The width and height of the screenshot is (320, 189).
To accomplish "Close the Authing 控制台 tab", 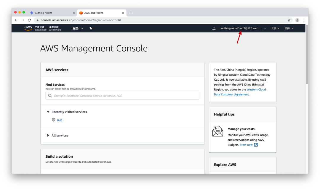I will click(74, 13).
